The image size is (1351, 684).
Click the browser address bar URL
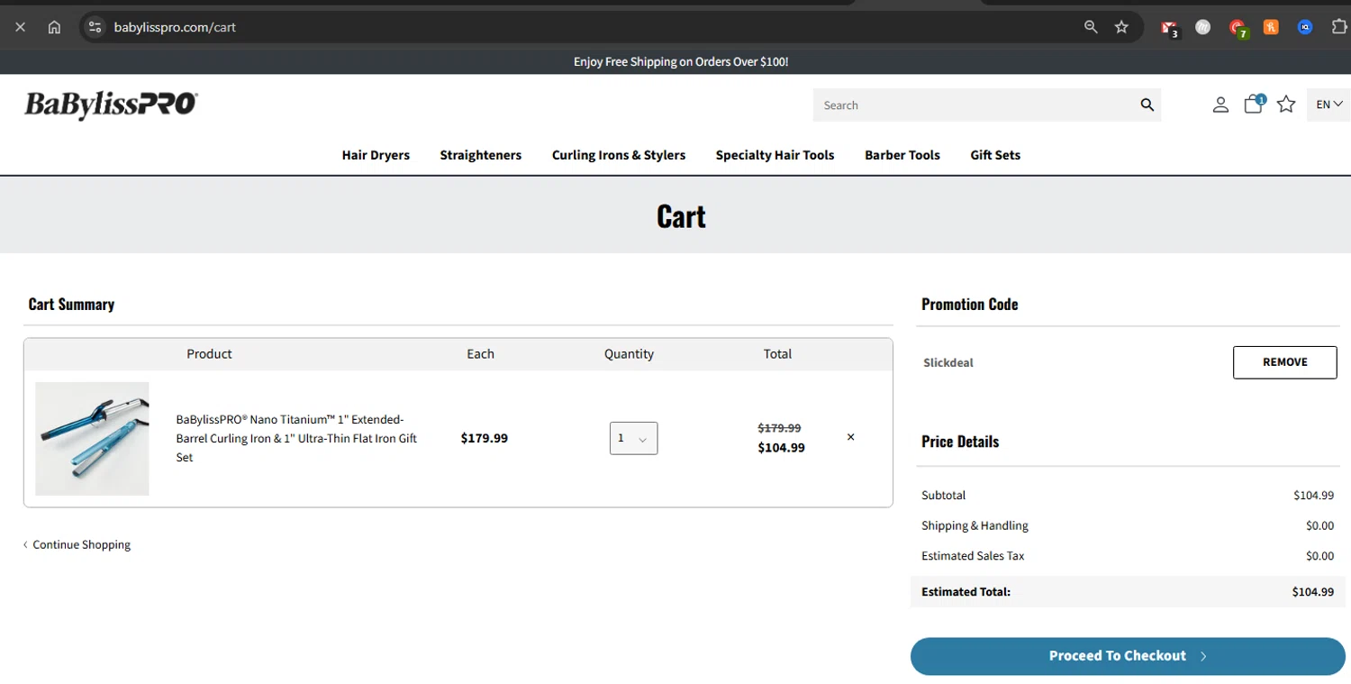coord(175,27)
